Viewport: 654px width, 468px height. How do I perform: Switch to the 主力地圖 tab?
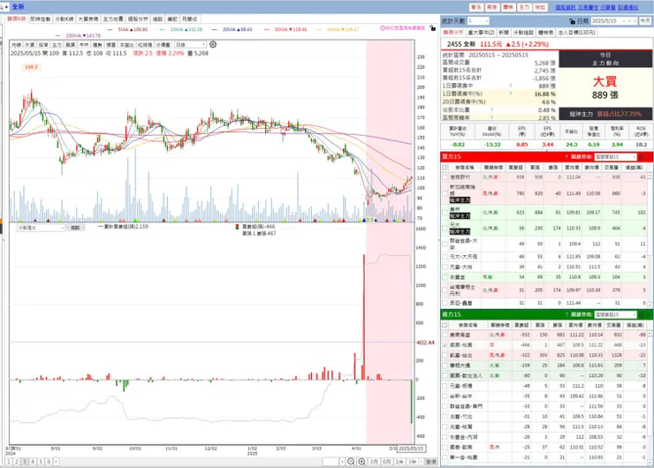(x=113, y=19)
